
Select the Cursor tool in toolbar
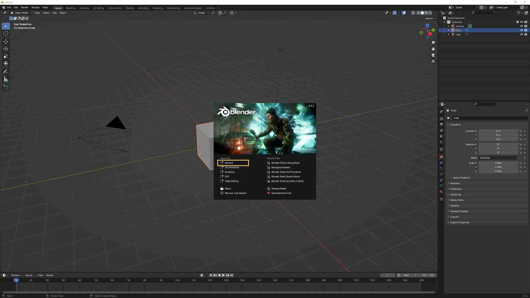coord(6,33)
